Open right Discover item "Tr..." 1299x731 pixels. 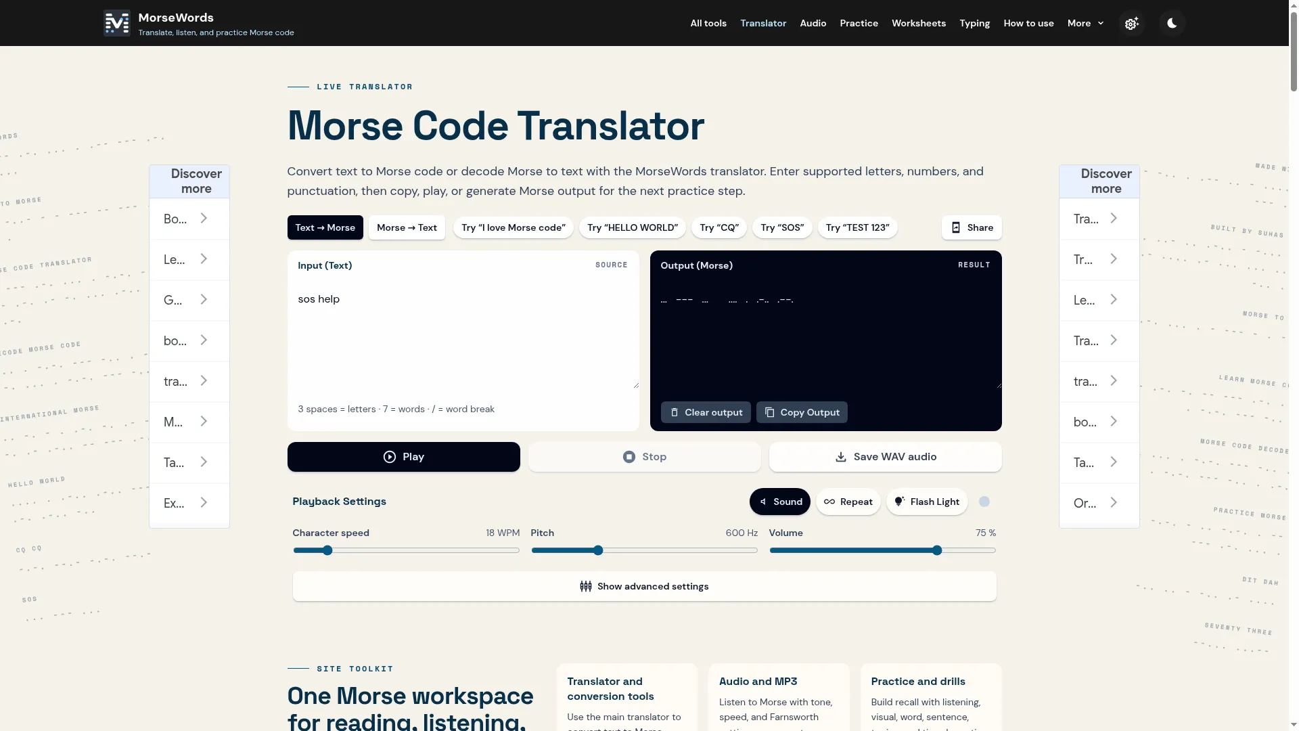(1099, 259)
